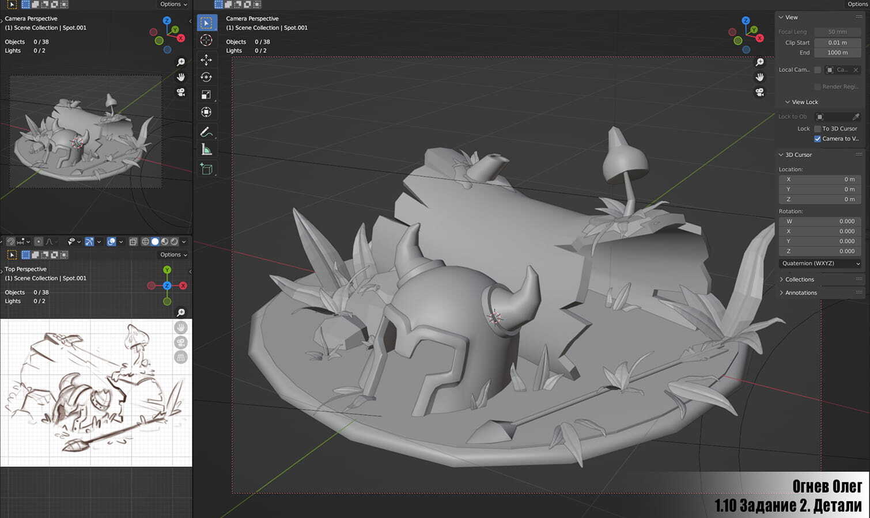Image resolution: width=870 pixels, height=518 pixels.
Task: Toggle camera view icon in main viewport
Action: pyautogui.click(x=760, y=92)
